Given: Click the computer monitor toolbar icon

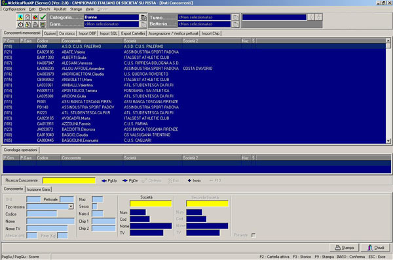Looking at the screenshot, I should click(x=43, y=24).
